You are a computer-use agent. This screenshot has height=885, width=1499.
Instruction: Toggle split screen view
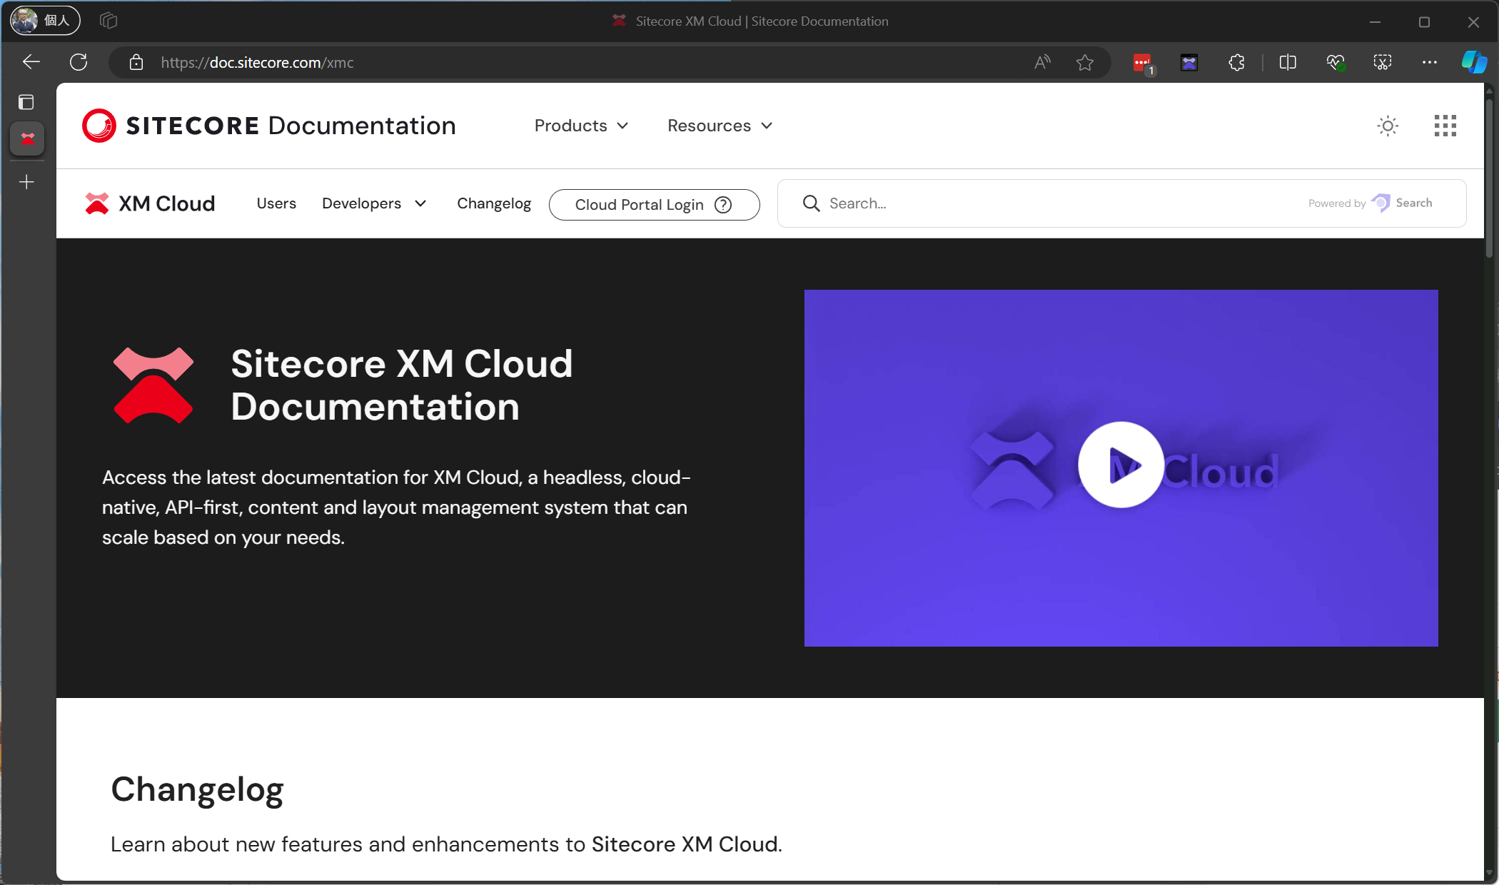pyautogui.click(x=1288, y=62)
